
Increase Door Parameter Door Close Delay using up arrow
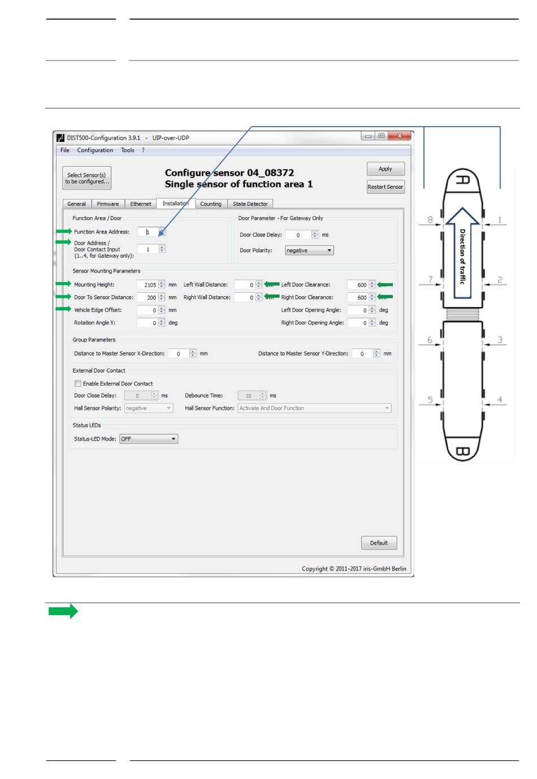(315, 232)
